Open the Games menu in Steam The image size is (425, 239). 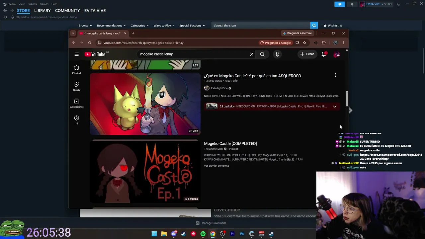coord(44,4)
